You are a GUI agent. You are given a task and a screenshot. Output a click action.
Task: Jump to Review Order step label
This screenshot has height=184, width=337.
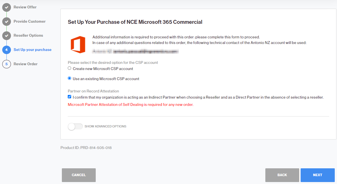pyautogui.click(x=25, y=64)
